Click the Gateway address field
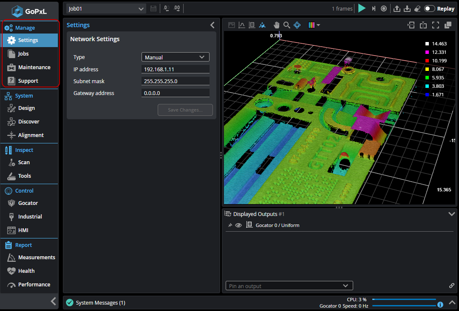This screenshot has height=311, width=459. pyautogui.click(x=176, y=93)
